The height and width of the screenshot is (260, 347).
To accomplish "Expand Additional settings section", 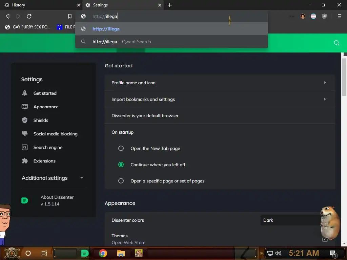I will (53, 178).
